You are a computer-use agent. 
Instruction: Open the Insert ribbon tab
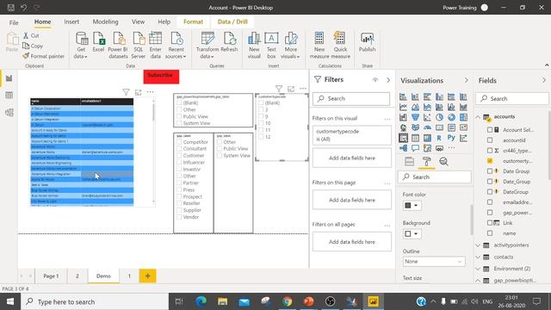(71, 22)
